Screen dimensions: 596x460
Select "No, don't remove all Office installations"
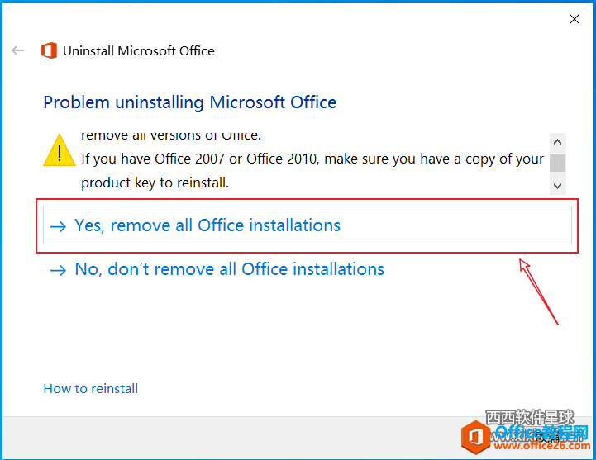tap(229, 269)
